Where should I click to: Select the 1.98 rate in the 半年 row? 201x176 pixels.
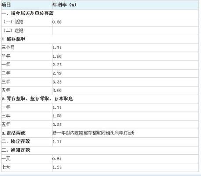pyautogui.click(x=57, y=56)
